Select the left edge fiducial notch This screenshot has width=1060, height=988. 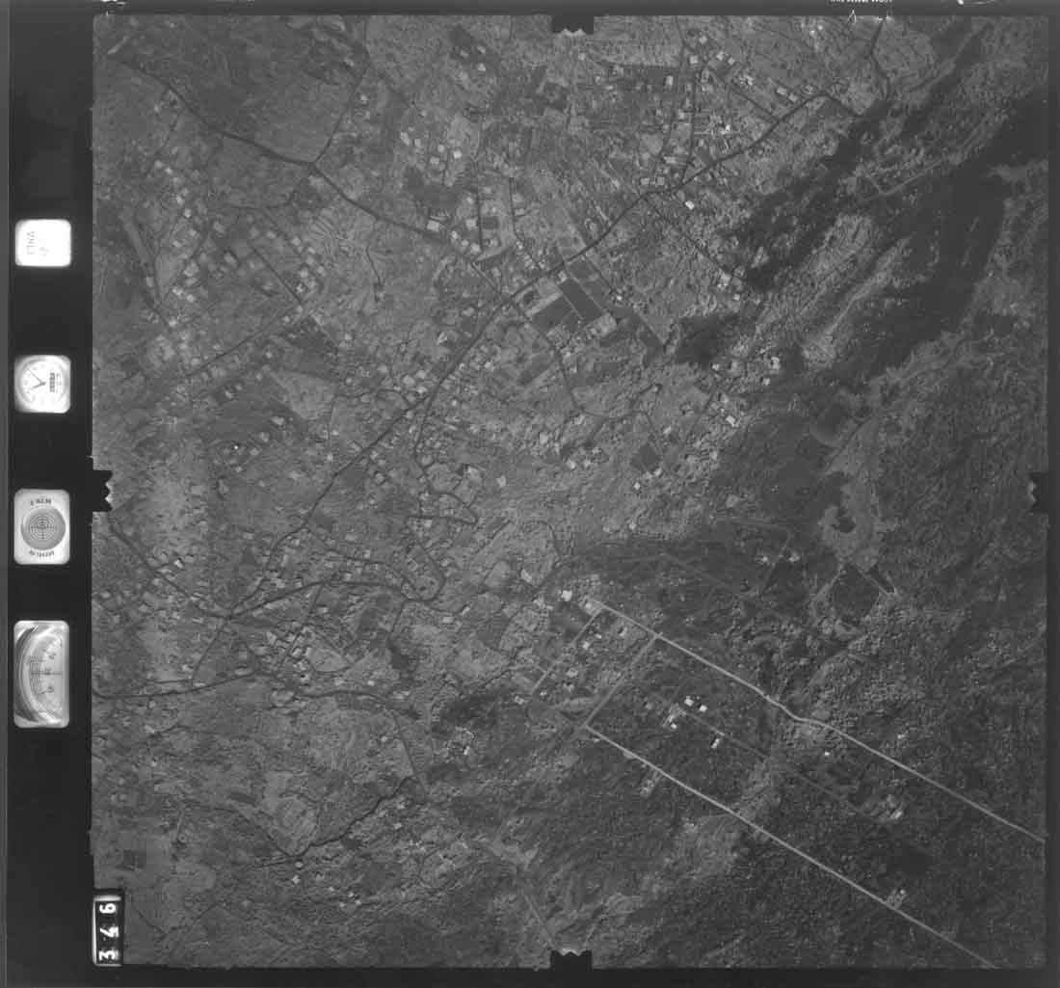click(x=102, y=488)
